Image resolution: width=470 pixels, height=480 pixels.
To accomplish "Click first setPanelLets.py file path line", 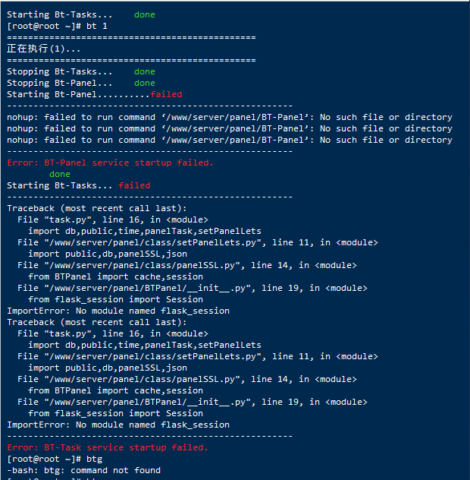I will (x=198, y=242).
